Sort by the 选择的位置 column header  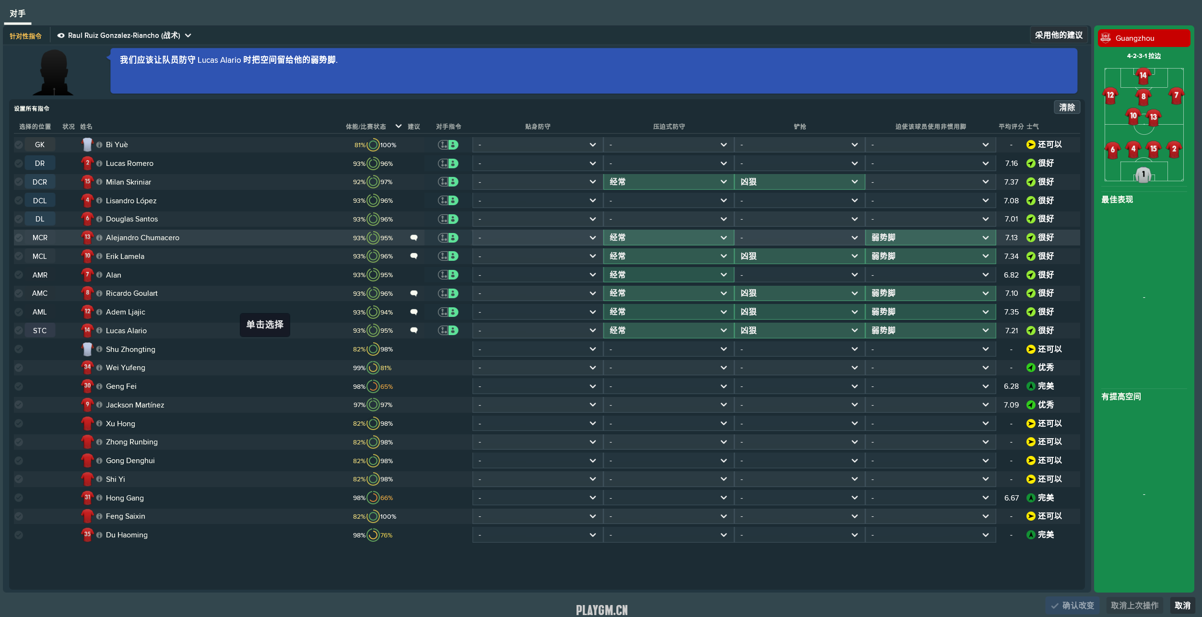pyautogui.click(x=35, y=127)
